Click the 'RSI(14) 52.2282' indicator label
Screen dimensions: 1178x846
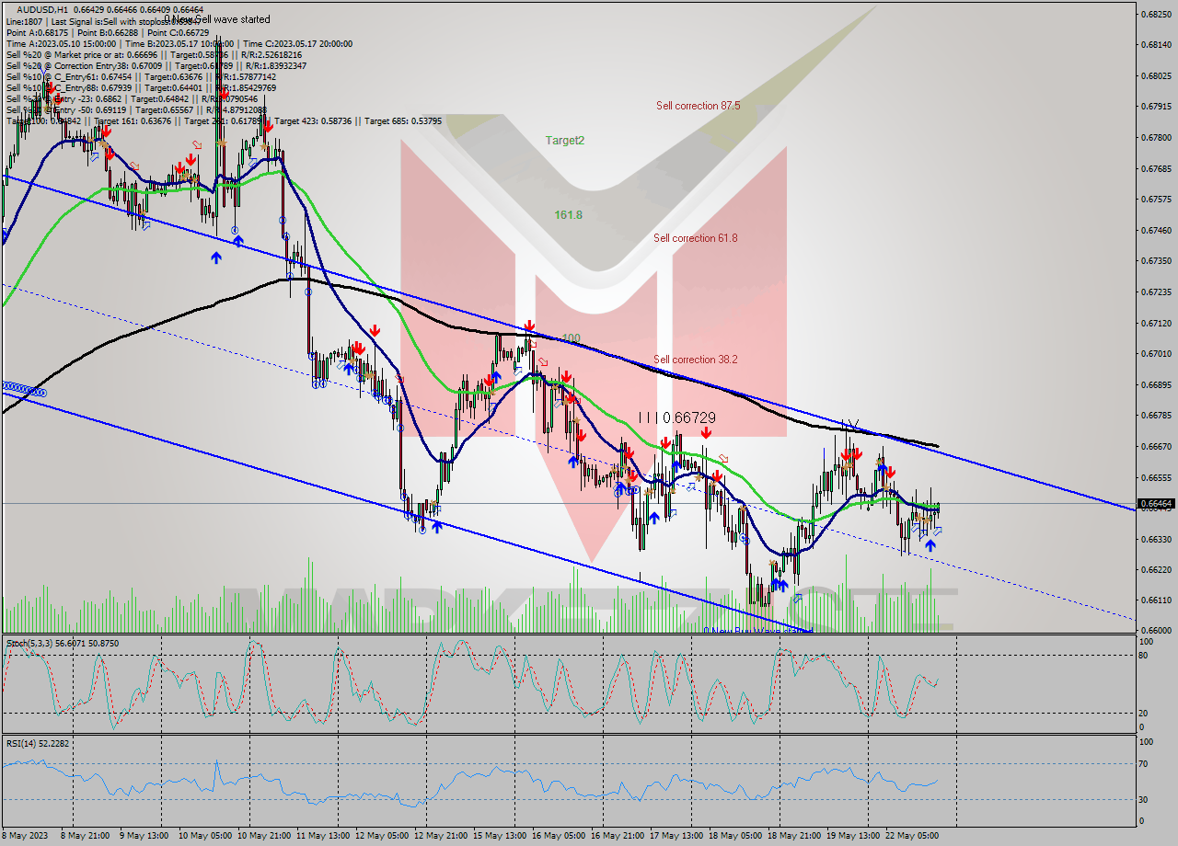37,743
